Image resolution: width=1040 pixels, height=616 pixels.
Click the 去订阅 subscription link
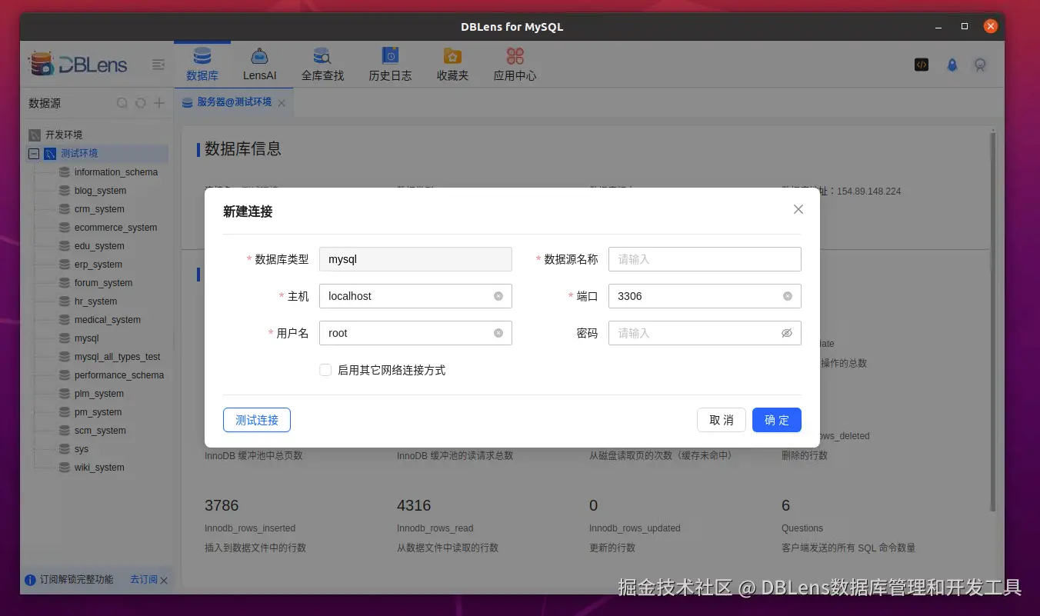pyautogui.click(x=143, y=579)
